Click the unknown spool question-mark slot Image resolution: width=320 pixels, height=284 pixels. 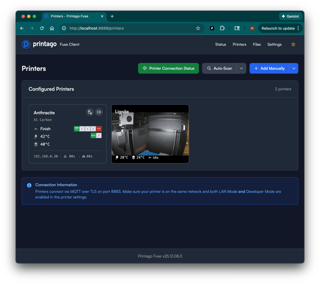[x=99, y=135]
